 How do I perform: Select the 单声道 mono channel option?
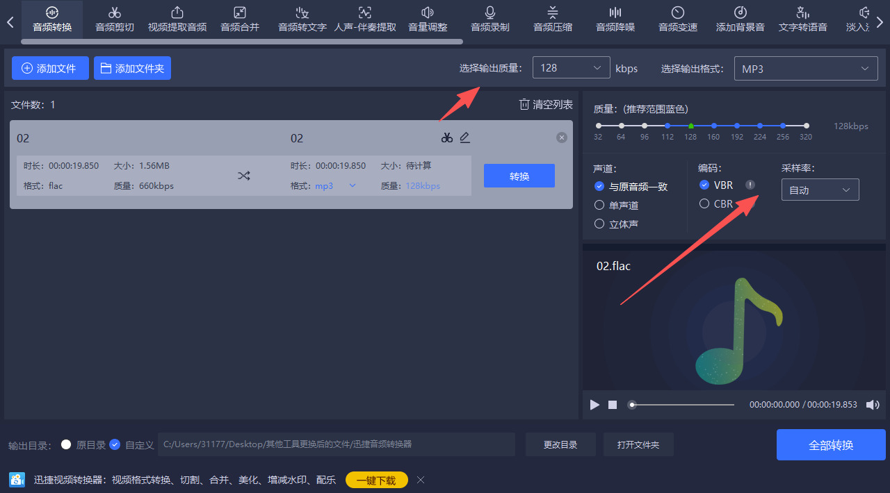599,205
